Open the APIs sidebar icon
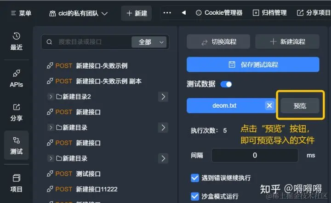This screenshot has width=331, height=203. [17, 78]
